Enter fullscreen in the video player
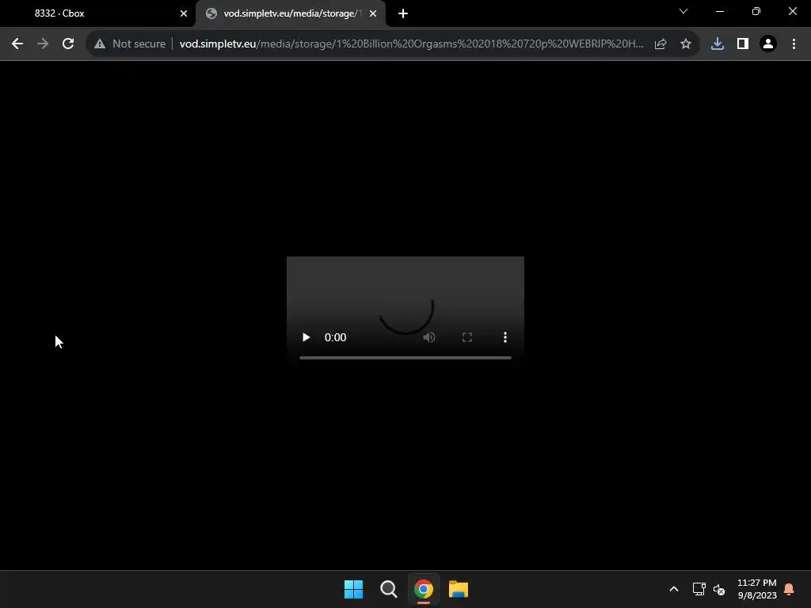Viewport: 811px width, 608px height. point(467,337)
